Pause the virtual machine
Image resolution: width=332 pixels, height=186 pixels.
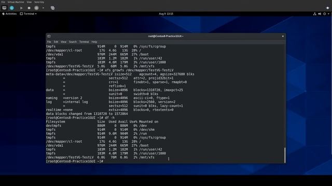[29, 8]
